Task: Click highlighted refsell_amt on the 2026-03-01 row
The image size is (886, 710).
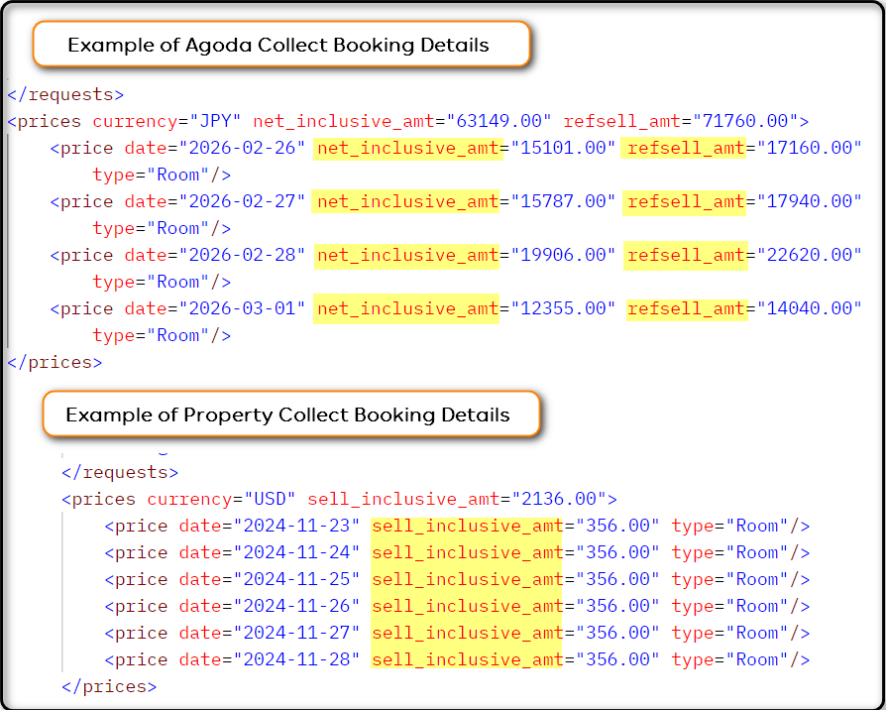Action: pyautogui.click(x=687, y=309)
